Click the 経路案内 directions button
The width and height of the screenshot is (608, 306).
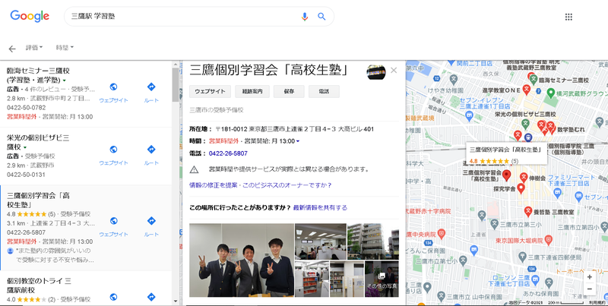click(252, 91)
